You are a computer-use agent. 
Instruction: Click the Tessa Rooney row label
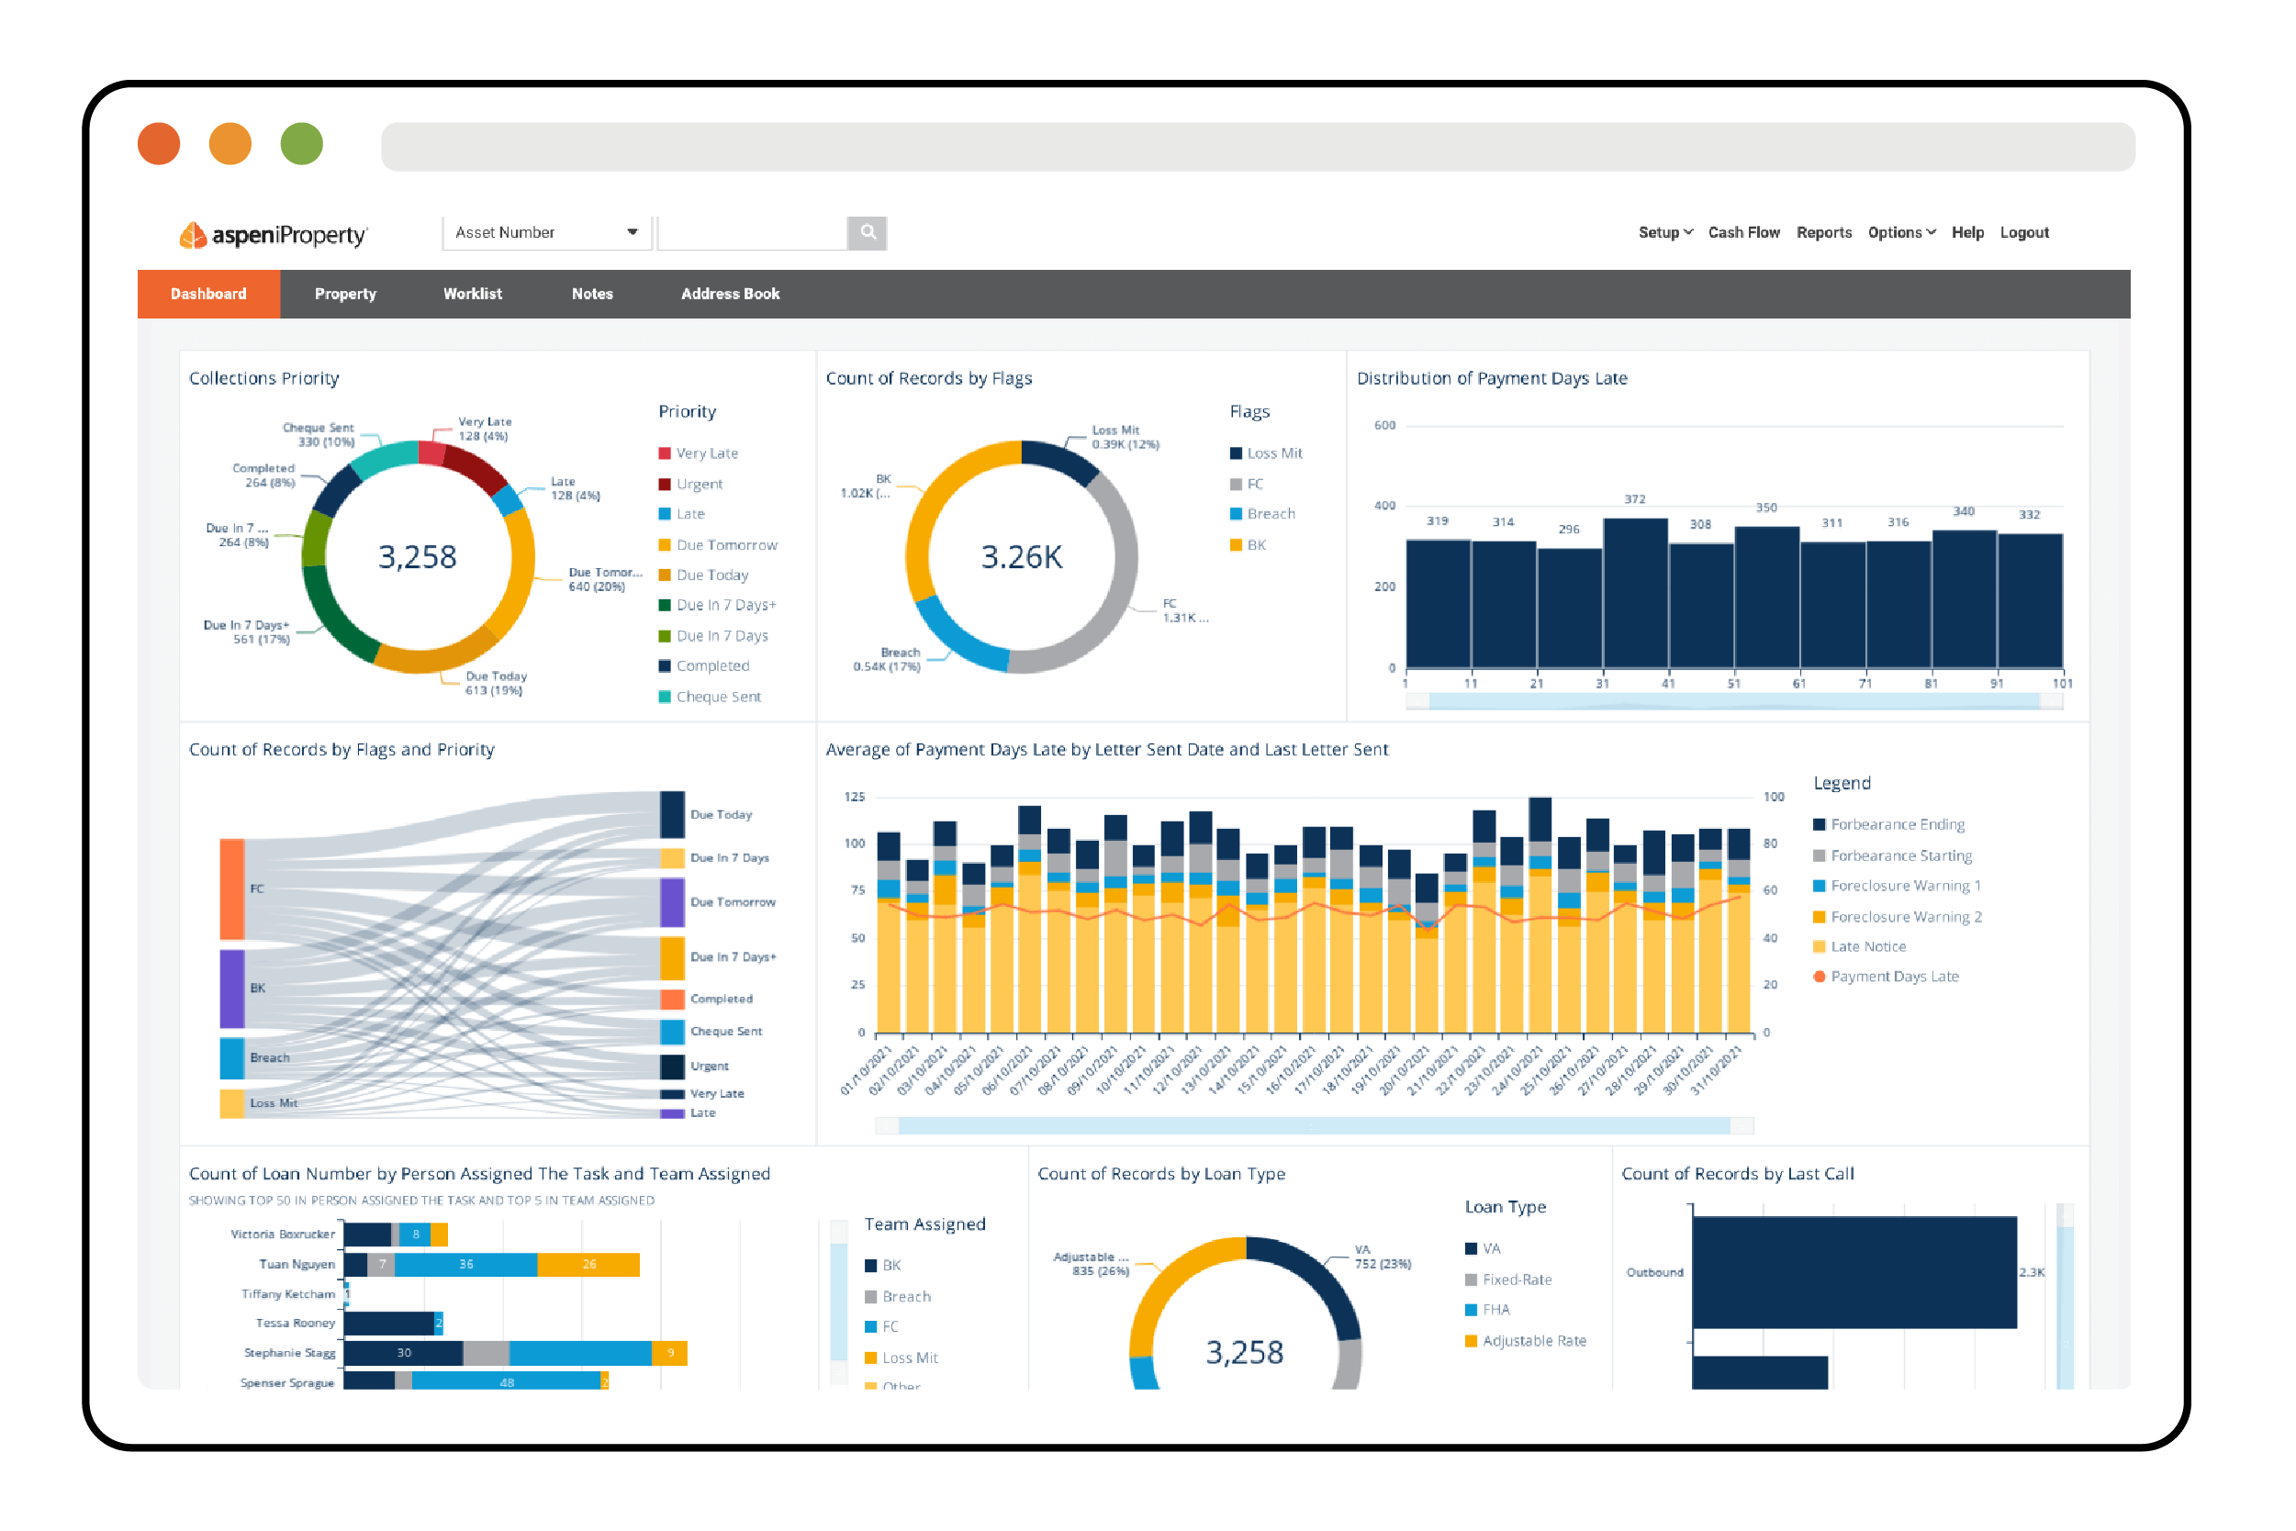[x=296, y=1323]
